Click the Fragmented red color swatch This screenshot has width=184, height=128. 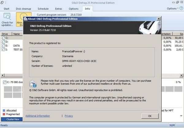pyautogui.click(x=4, y=114)
